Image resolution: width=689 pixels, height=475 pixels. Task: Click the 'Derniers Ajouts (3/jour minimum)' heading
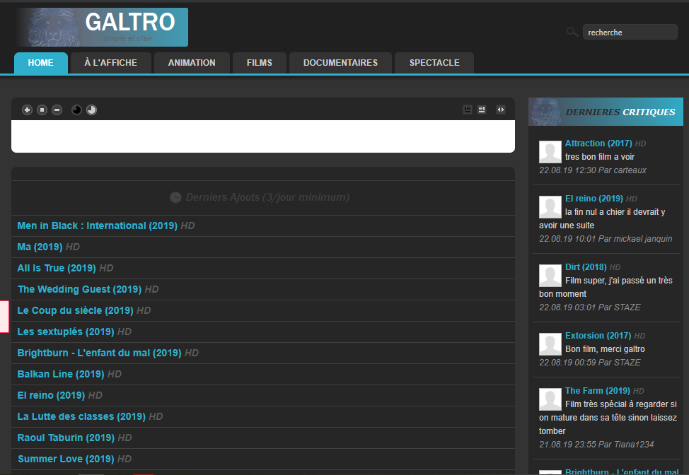click(267, 197)
